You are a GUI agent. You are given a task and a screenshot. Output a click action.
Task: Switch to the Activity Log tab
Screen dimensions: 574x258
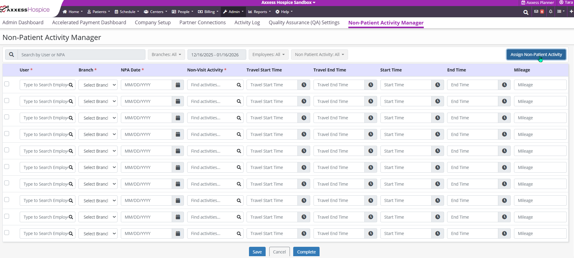point(247,22)
